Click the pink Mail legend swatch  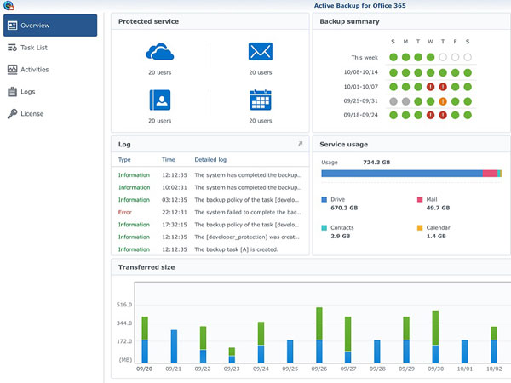click(420, 199)
